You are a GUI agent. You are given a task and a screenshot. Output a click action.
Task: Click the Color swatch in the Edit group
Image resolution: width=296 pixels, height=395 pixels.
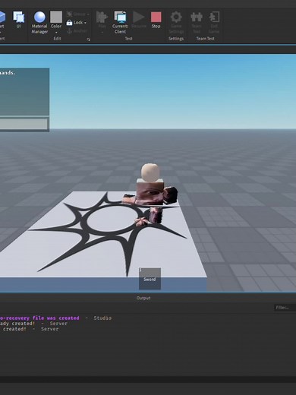click(x=56, y=17)
